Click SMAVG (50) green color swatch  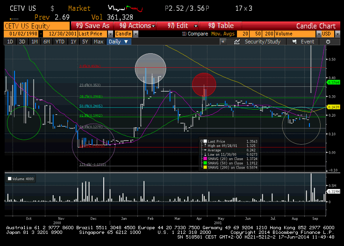pyautogui.click(x=205, y=163)
